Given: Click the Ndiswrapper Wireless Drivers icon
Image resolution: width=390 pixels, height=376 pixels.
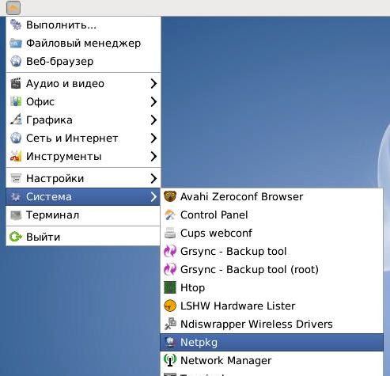Looking at the screenshot, I should click(x=170, y=324).
